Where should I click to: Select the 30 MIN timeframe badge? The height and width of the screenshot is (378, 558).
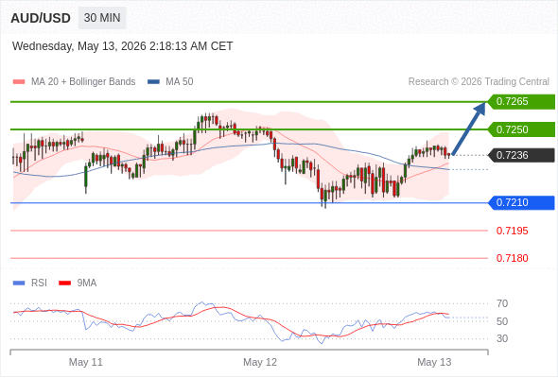click(x=102, y=18)
